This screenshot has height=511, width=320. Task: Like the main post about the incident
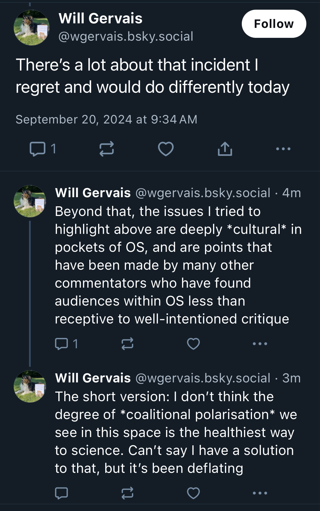[x=166, y=149]
